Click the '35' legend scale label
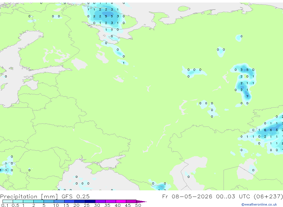 pos(107,205)
